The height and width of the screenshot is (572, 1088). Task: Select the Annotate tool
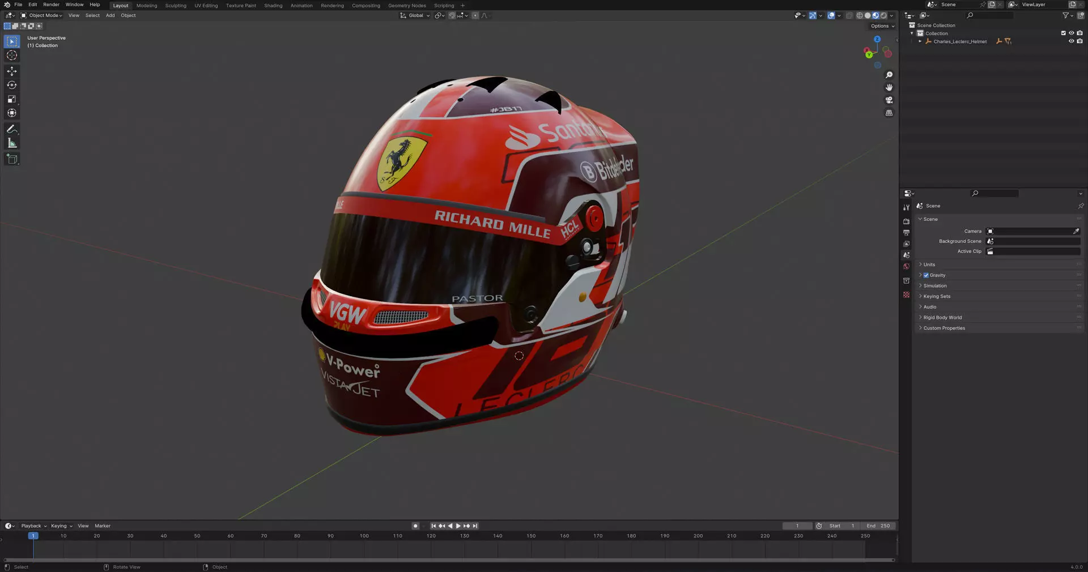[12, 129]
